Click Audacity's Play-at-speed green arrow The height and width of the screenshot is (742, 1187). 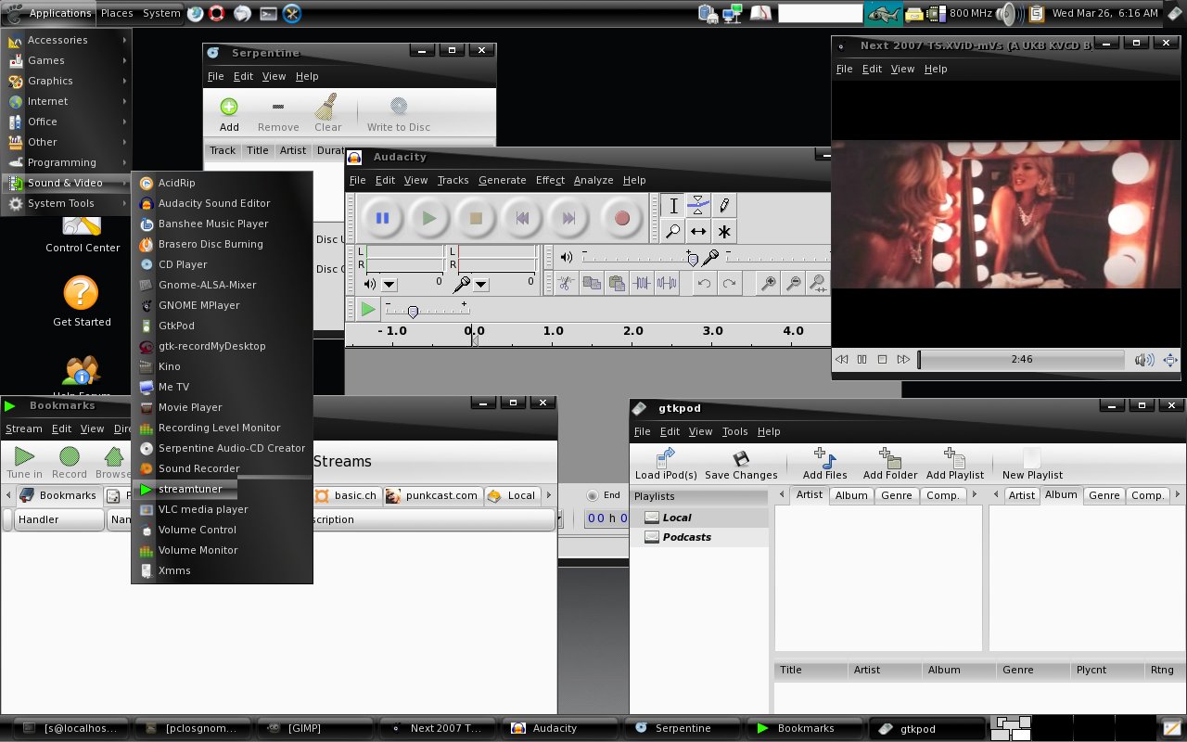click(368, 309)
